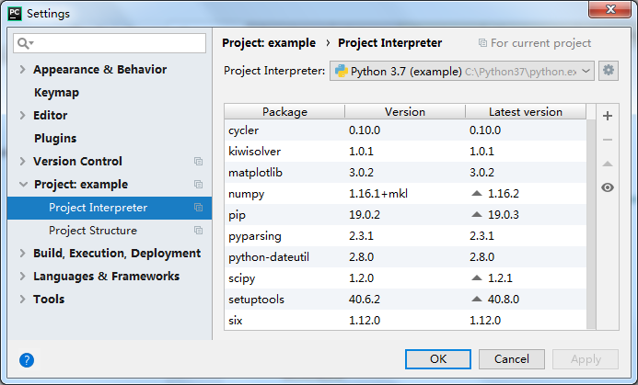638x385 pixels.
Task: Click the upgrade package arrow icon
Action: pos(608,164)
